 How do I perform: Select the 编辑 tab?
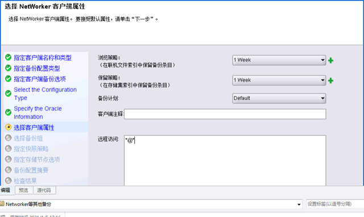(x=6, y=190)
